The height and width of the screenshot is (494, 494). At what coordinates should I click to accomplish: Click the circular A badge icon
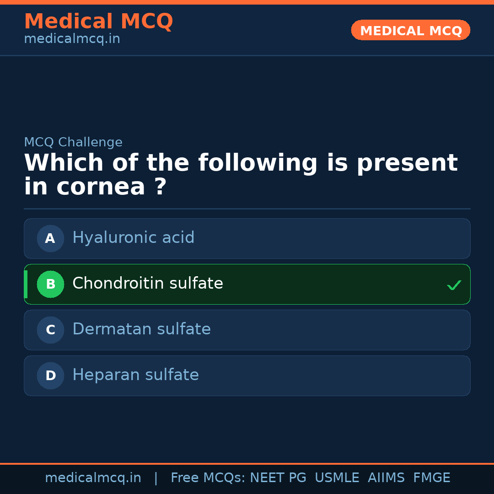point(50,238)
